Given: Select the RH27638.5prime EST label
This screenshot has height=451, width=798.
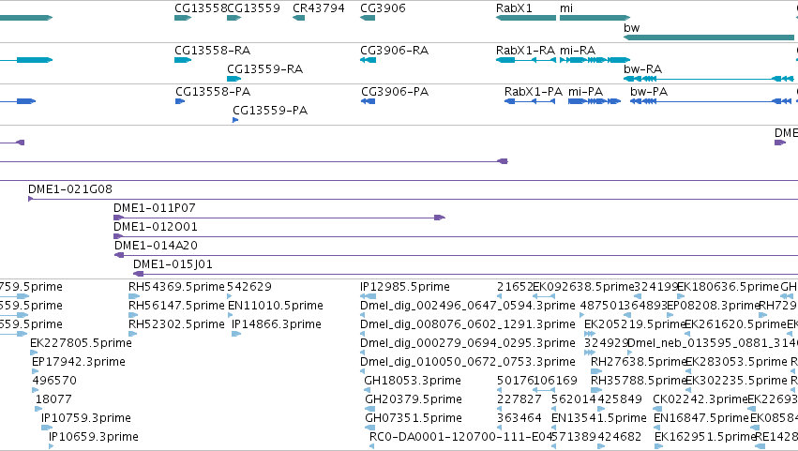Looking at the screenshot, I should pos(640,363).
